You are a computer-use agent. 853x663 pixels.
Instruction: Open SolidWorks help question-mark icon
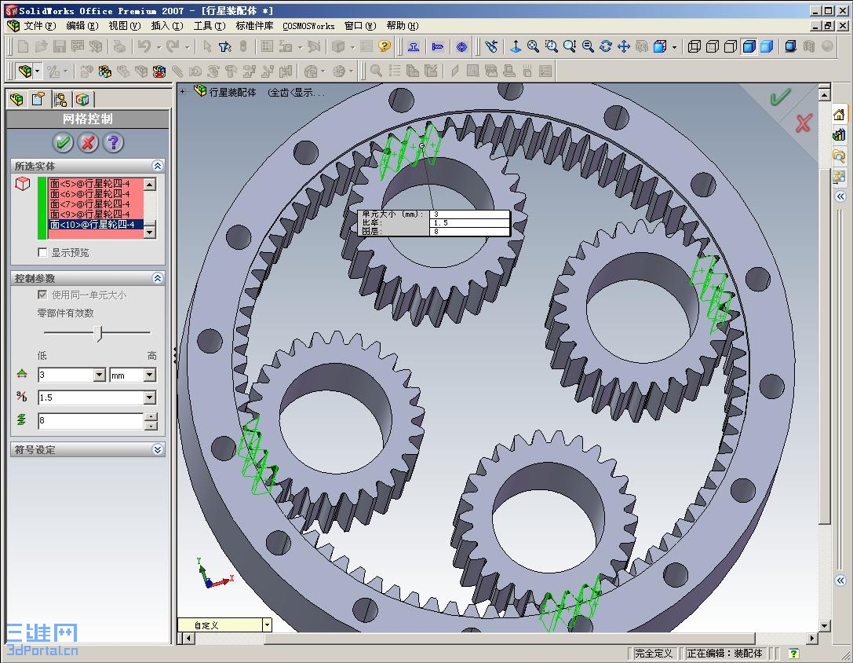[385, 47]
